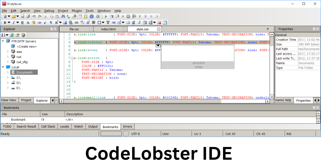Click the Full screen toolbar icon

(98, 16)
